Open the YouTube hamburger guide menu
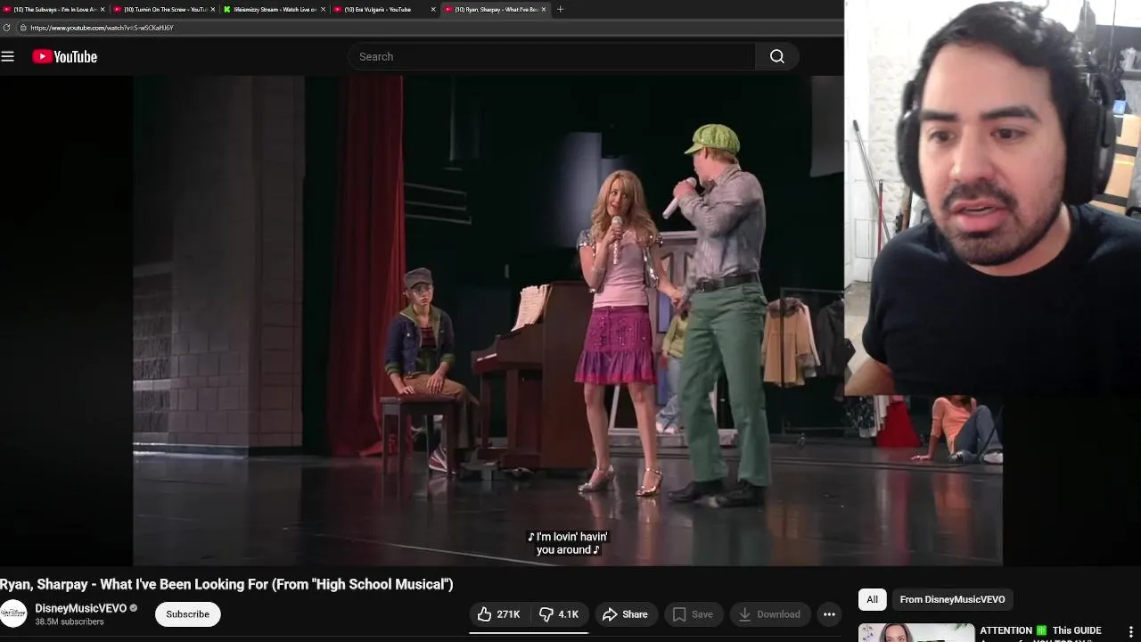The width and height of the screenshot is (1141, 642). tap(8, 56)
